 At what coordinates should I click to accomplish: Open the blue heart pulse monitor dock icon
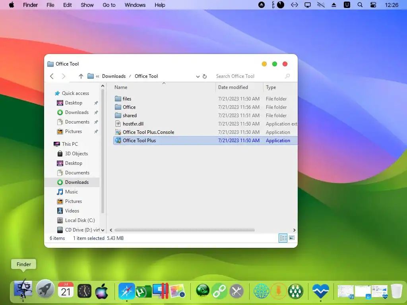[x=321, y=291]
